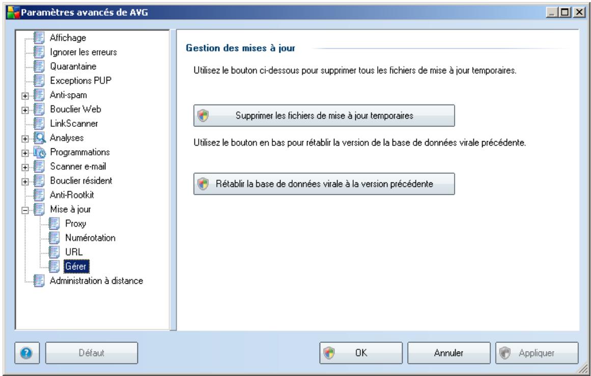Expand the Analyses tree node
Screen dimensions: 591x376
point(25,139)
